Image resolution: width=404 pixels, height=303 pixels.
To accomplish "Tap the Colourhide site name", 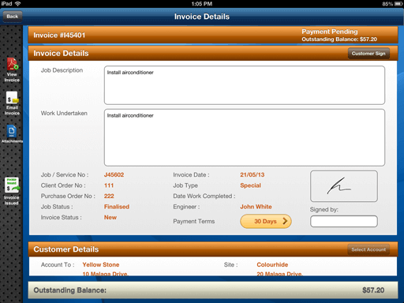I will coord(272,264).
